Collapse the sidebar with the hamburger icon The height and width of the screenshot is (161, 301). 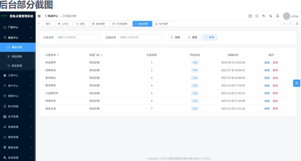(x=39, y=16)
